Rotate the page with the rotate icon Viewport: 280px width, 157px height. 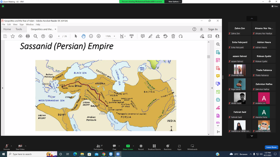181,36
